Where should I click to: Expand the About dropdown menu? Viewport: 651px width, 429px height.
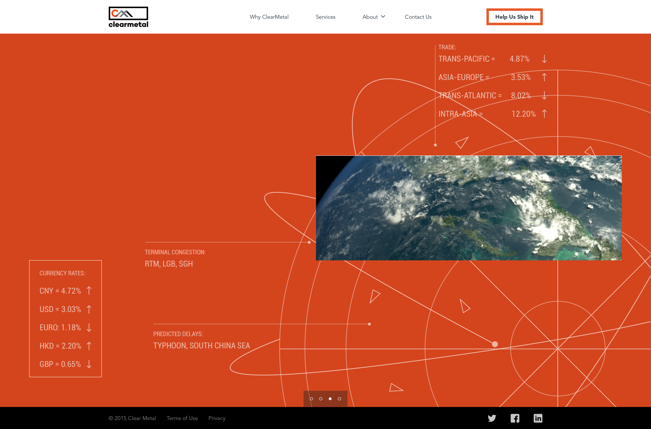(x=374, y=17)
